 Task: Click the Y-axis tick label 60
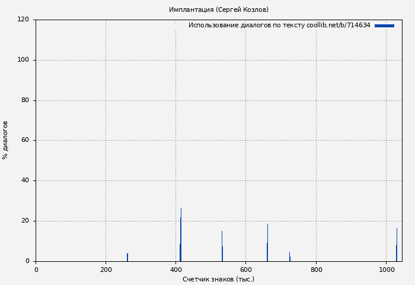tap(25, 141)
